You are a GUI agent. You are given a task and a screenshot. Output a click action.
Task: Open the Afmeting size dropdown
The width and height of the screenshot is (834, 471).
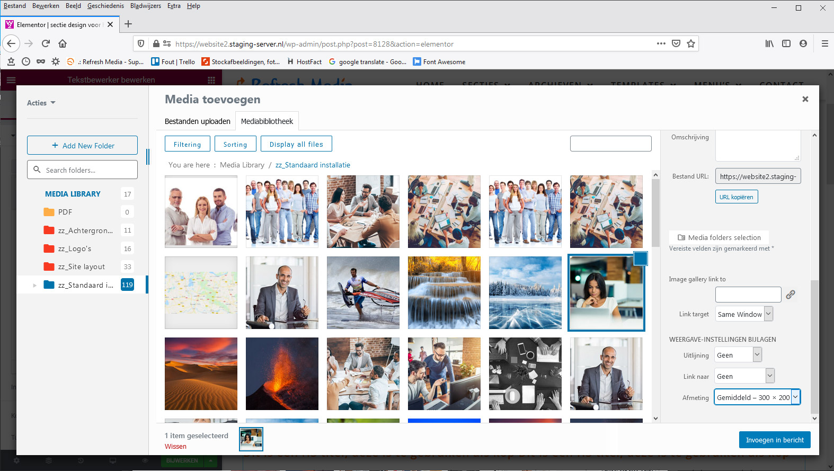click(757, 397)
